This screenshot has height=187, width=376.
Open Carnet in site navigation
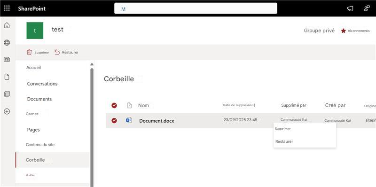click(32, 114)
